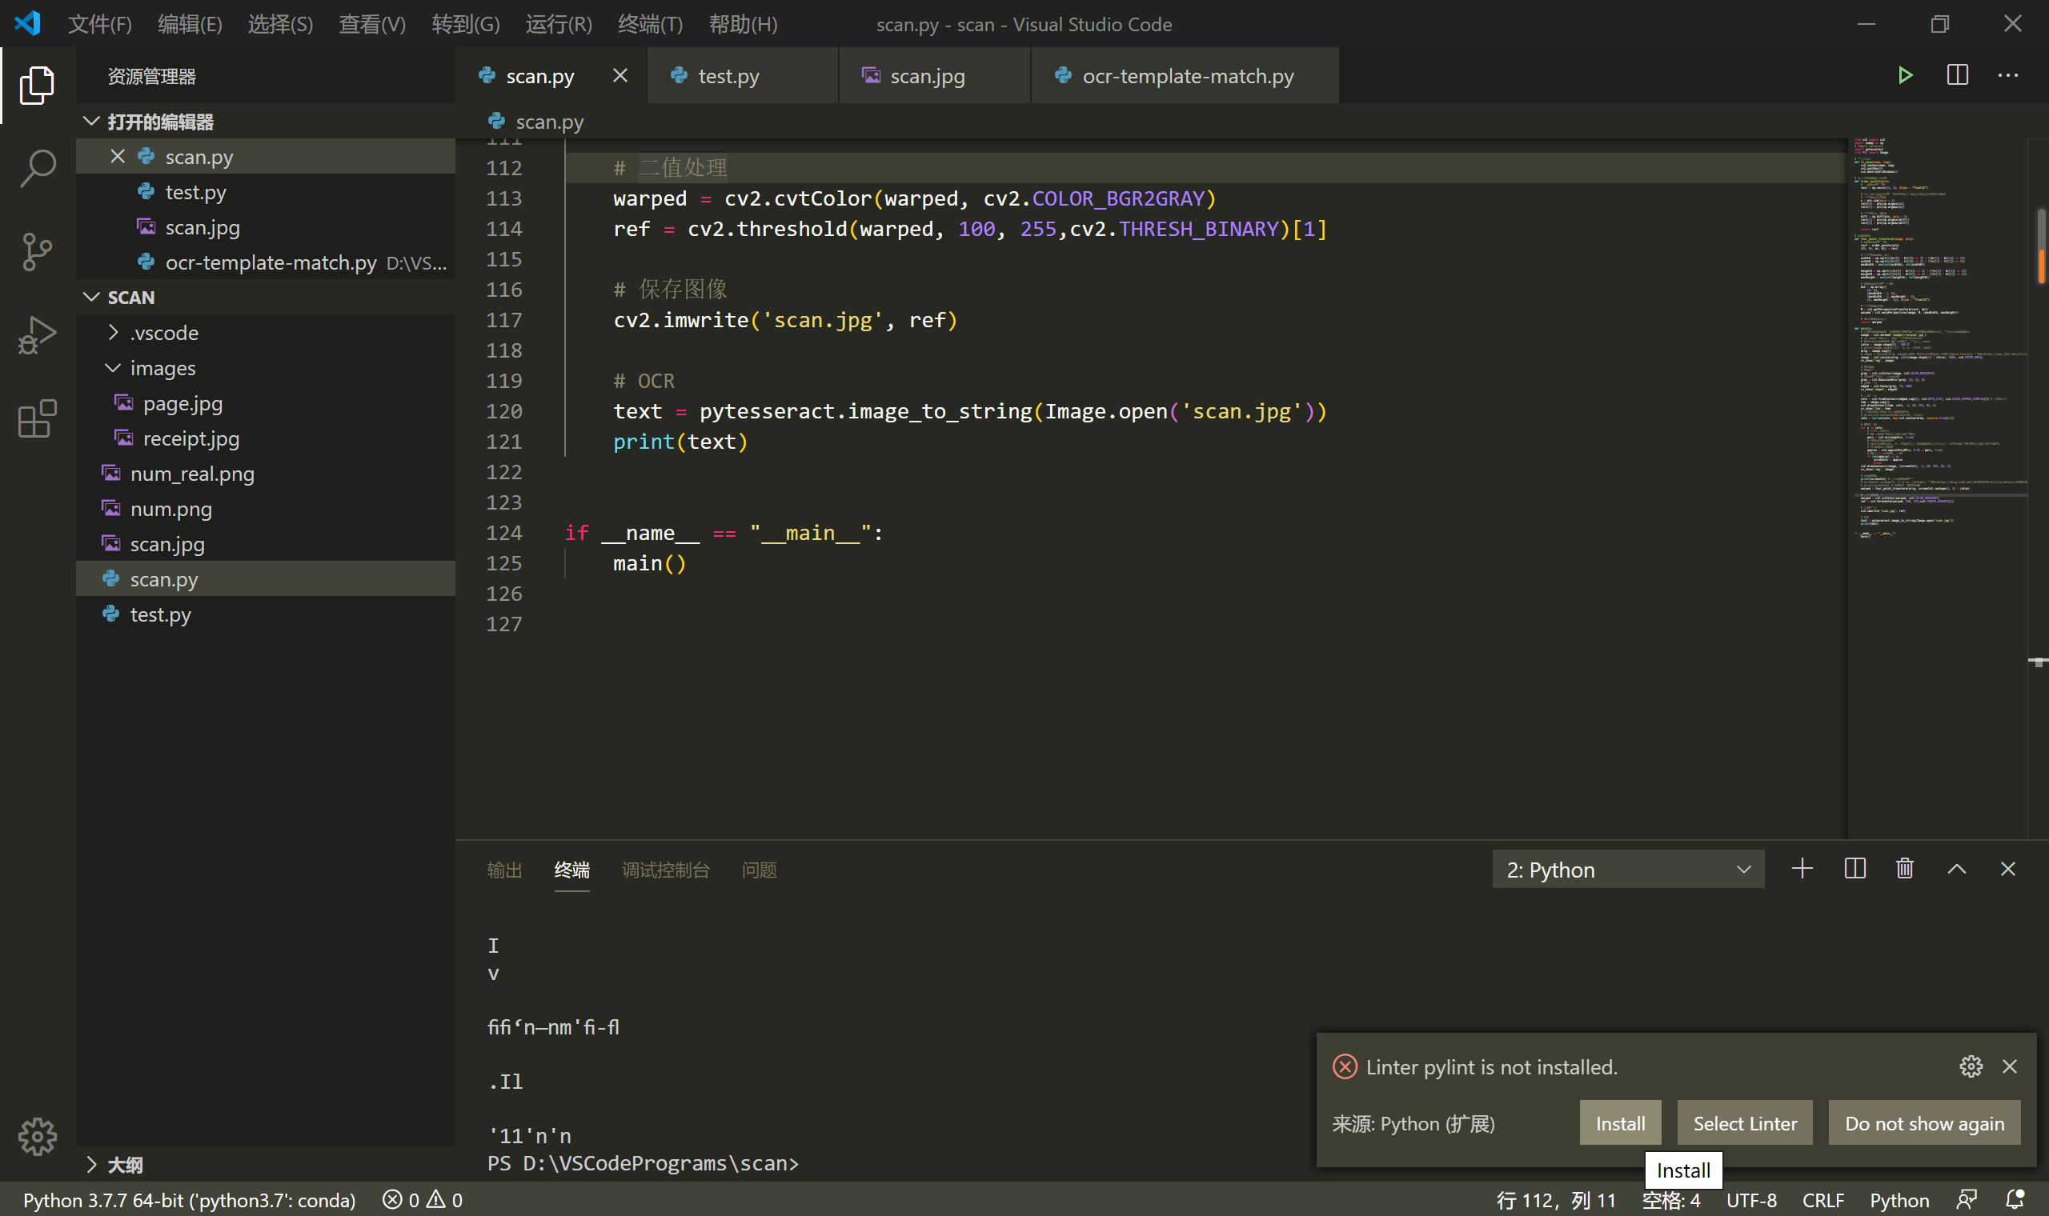Click Install for pylint linter
The image size is (2049, 1216).
click(1619, 1122)
